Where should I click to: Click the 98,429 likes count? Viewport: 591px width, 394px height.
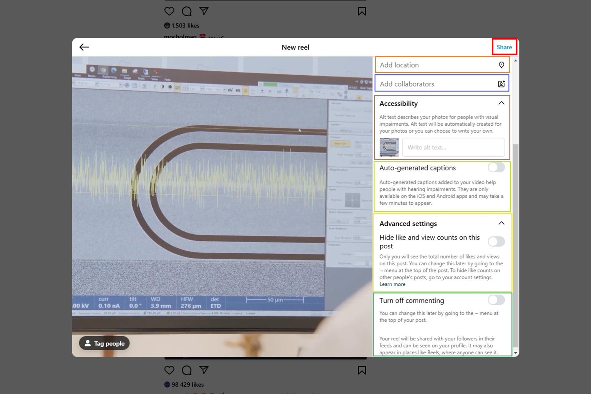pos(188,384)
